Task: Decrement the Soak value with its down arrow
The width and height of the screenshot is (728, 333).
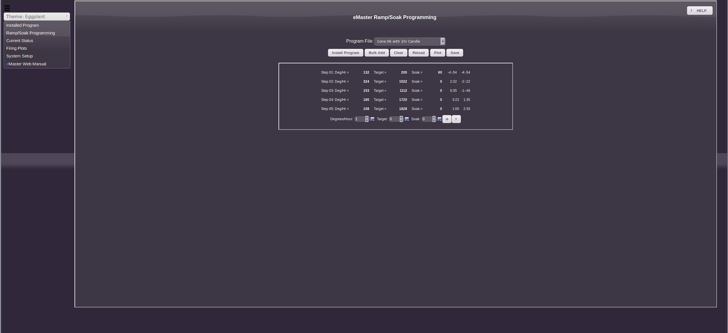Action: [x=434, y=120]
